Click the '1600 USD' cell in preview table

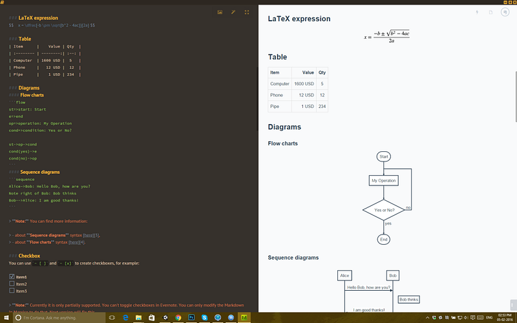click(304, 84)
